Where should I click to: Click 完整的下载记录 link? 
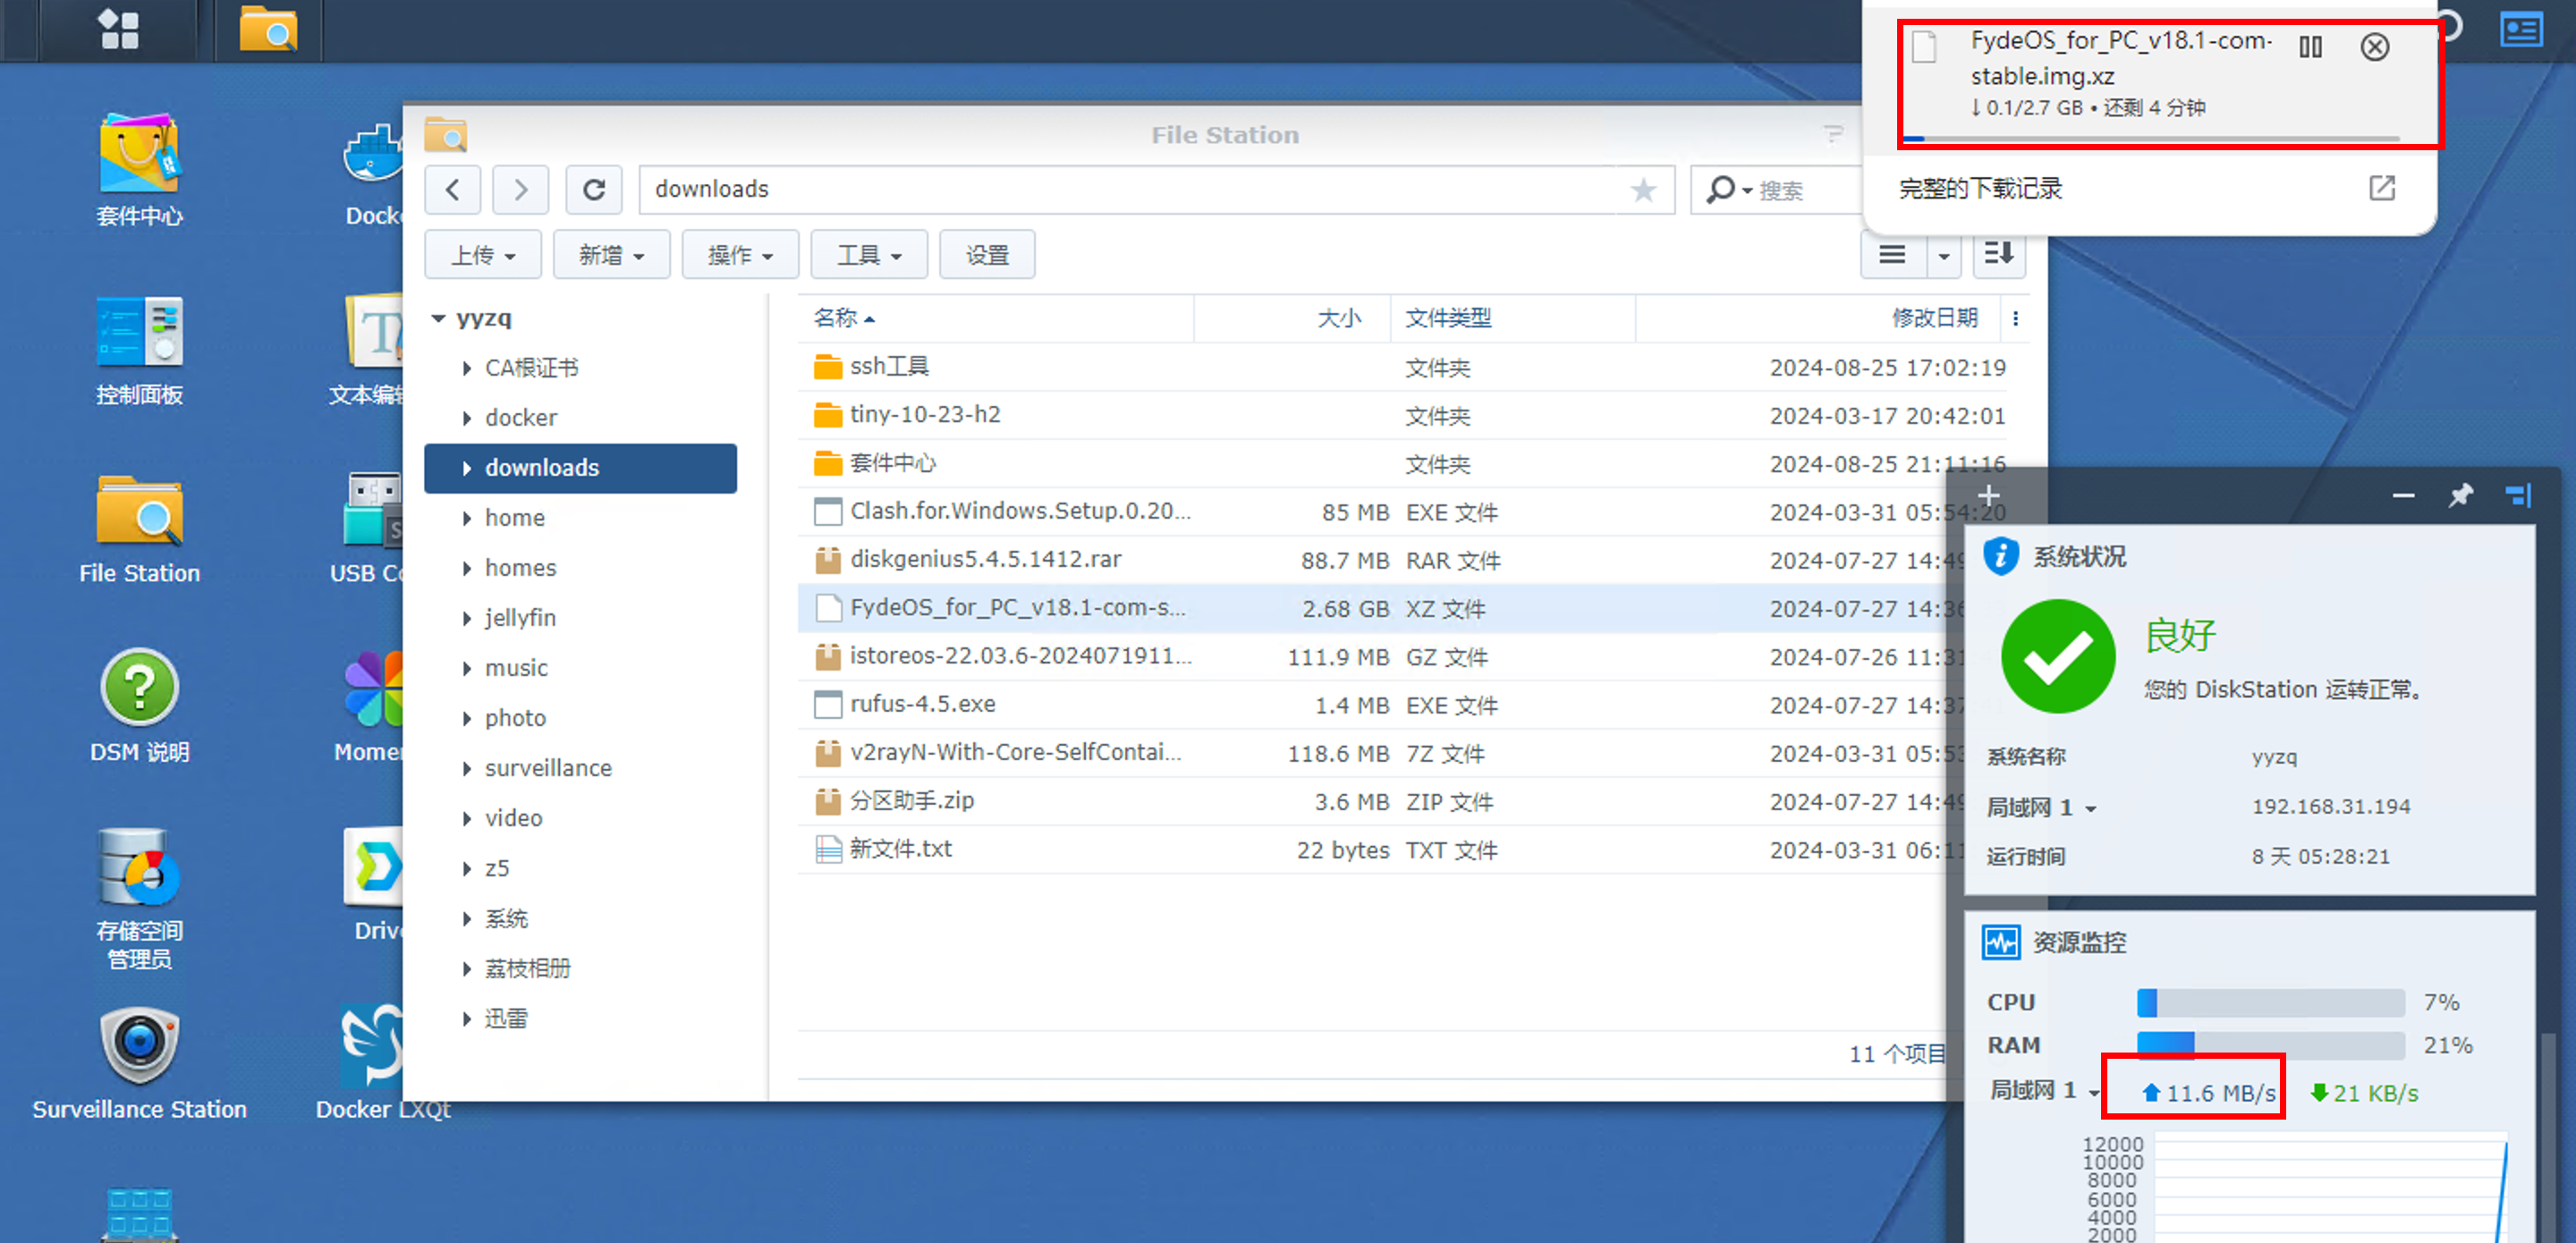point(1980,188)
